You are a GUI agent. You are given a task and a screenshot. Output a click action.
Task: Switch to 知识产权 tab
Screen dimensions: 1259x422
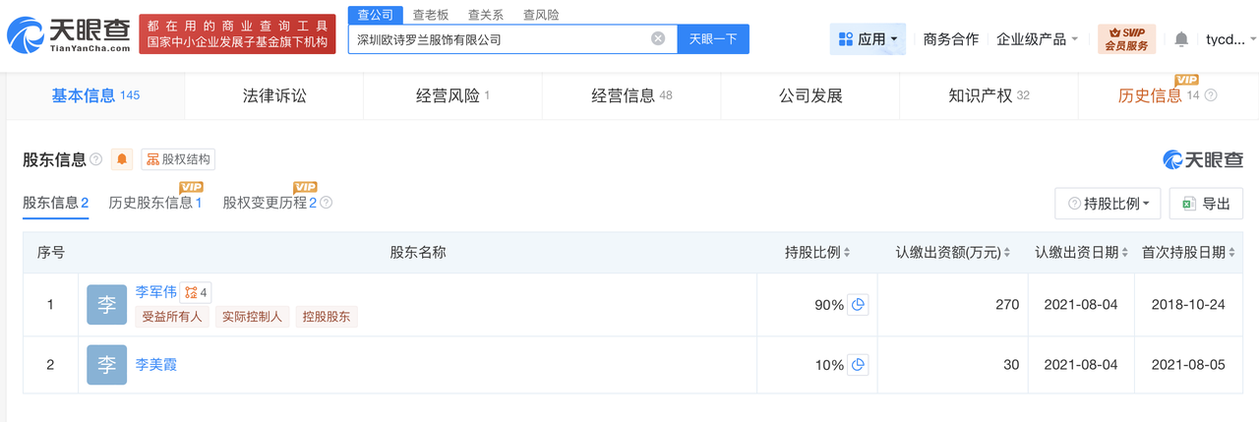tap(988, 96)
